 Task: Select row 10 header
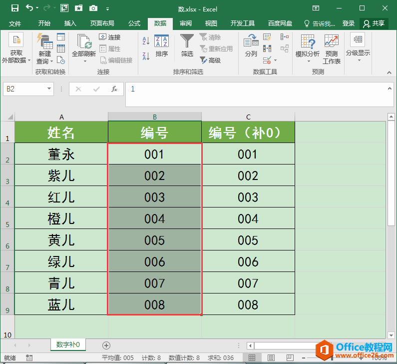tap(7, 326)
